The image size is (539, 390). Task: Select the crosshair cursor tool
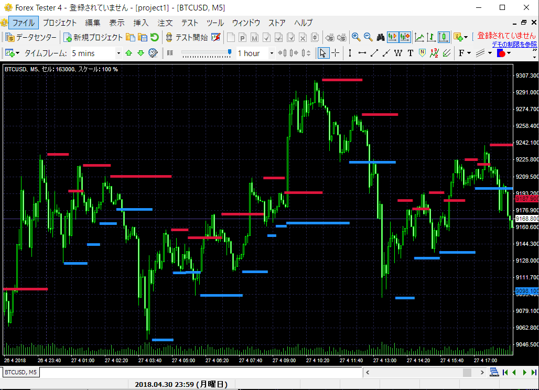coord(335,53)
